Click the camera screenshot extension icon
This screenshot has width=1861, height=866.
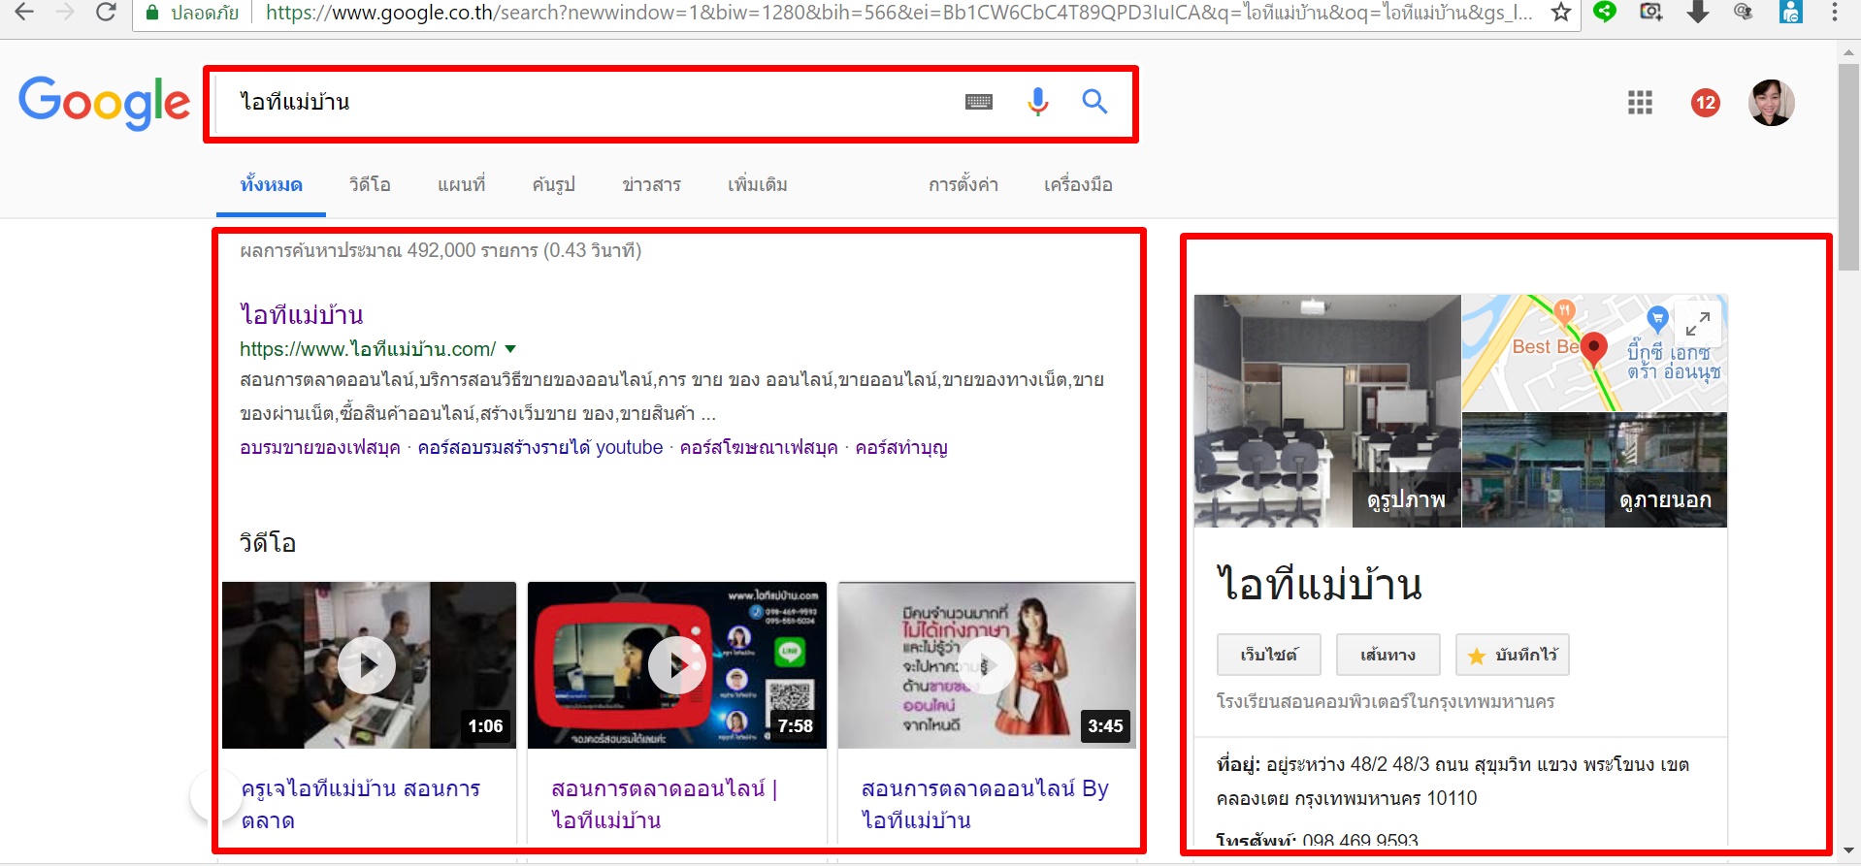coord(1651,12)
